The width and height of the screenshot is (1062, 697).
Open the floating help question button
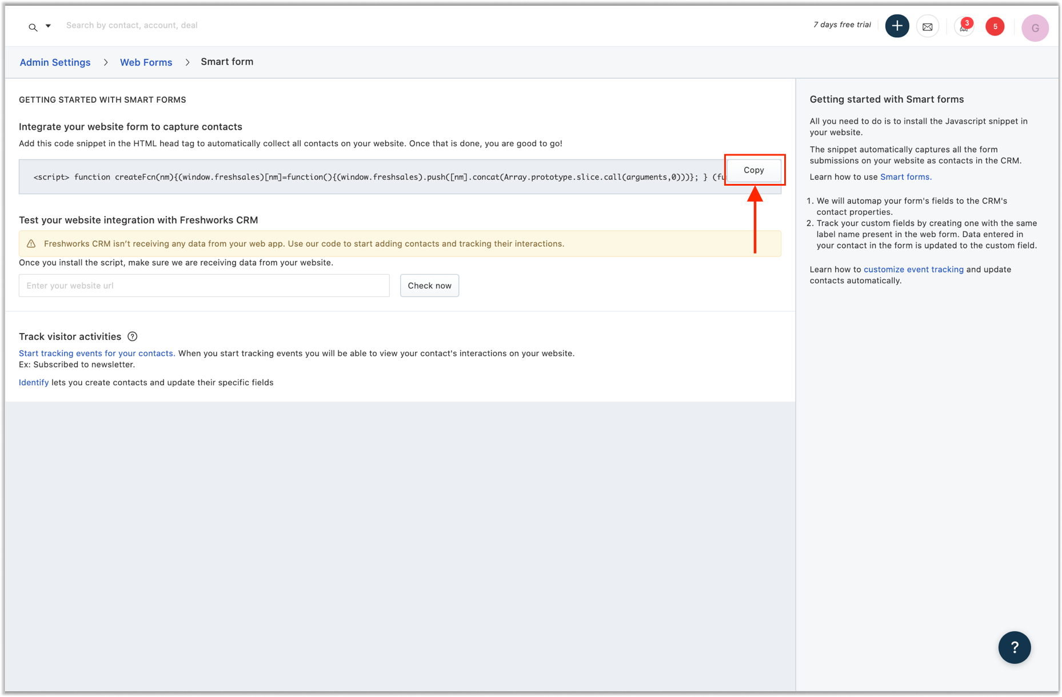1014,647
